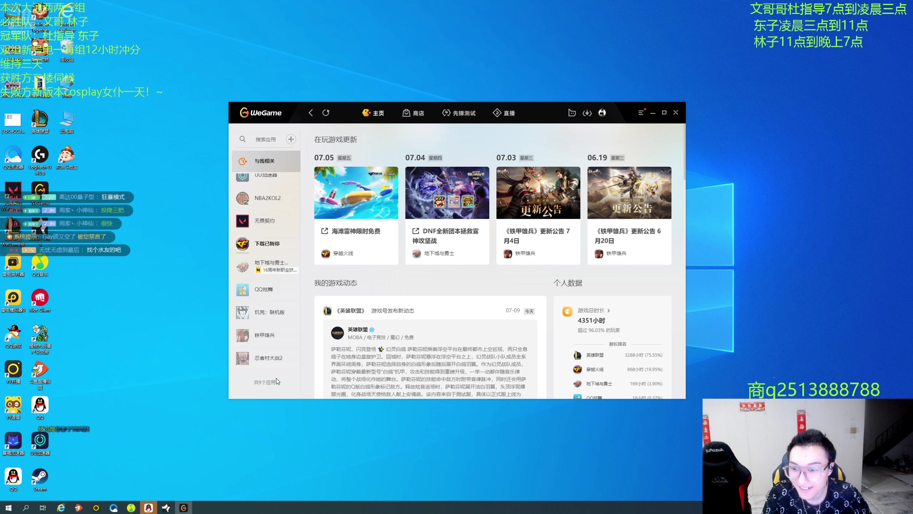Open the 暴喵加速器 desktop icon

13,444
